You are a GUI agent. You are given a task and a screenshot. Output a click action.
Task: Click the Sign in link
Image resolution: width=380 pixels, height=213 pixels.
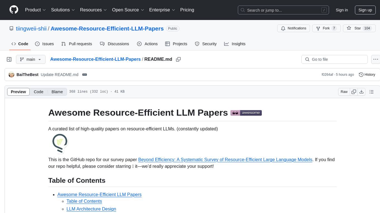342,10
